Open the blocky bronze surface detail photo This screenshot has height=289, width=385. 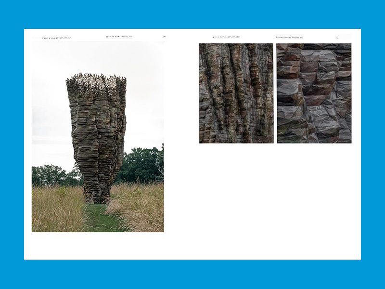(314, 93)
